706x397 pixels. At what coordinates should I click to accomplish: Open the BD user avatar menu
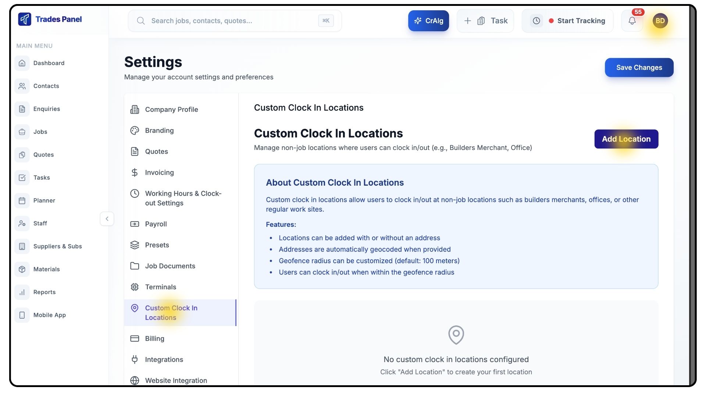[660, 21]
